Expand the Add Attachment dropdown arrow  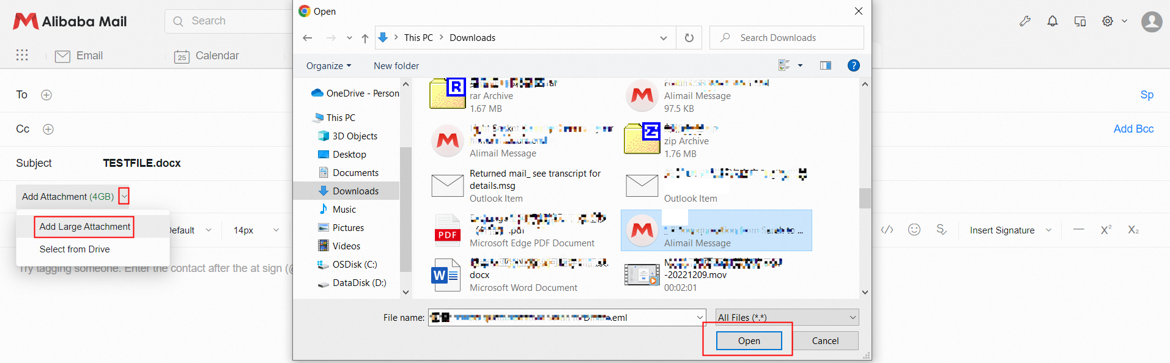(124, 196)
